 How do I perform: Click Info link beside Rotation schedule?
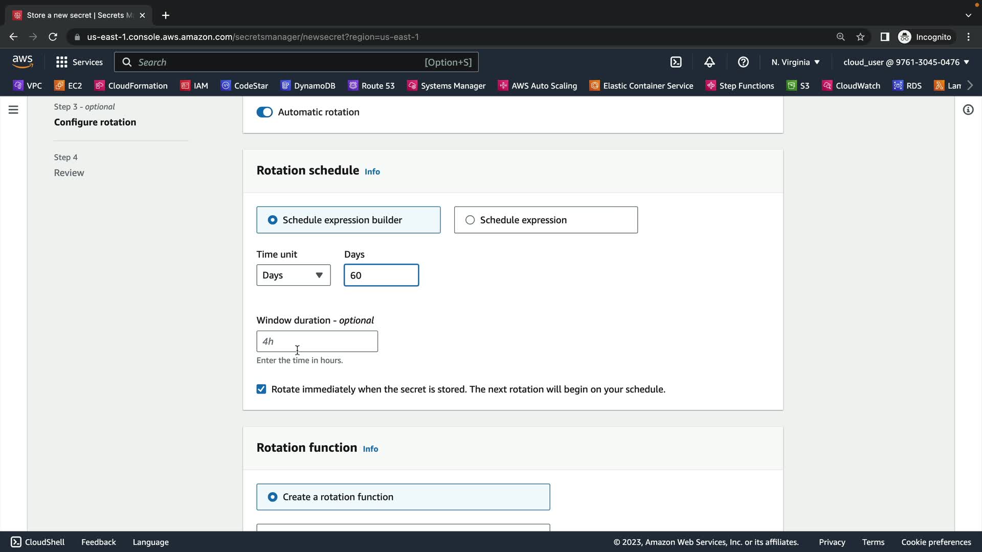pyautogui.click(x=372, y=172)
